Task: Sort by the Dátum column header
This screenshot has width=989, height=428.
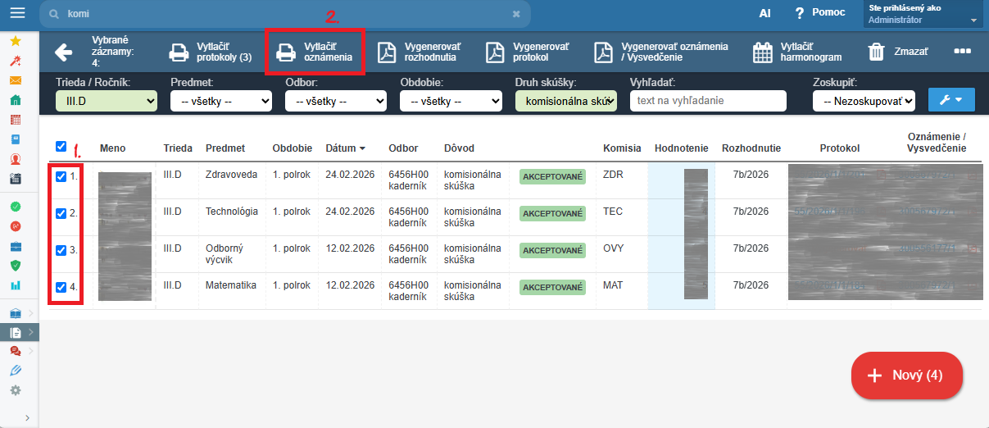Action: tap(345, 148)
